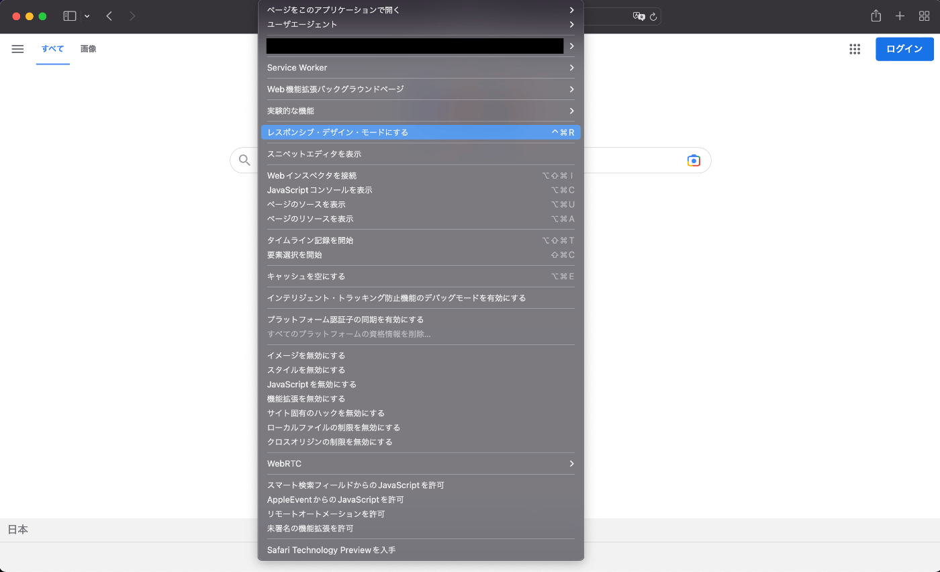Choose ページのソースを表示
This screenshot has height=572, width=940.
tap(421, 204)
